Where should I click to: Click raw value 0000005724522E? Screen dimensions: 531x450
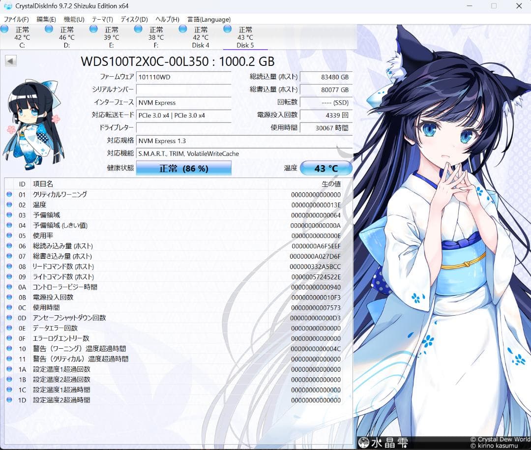(x=316, y=277)
